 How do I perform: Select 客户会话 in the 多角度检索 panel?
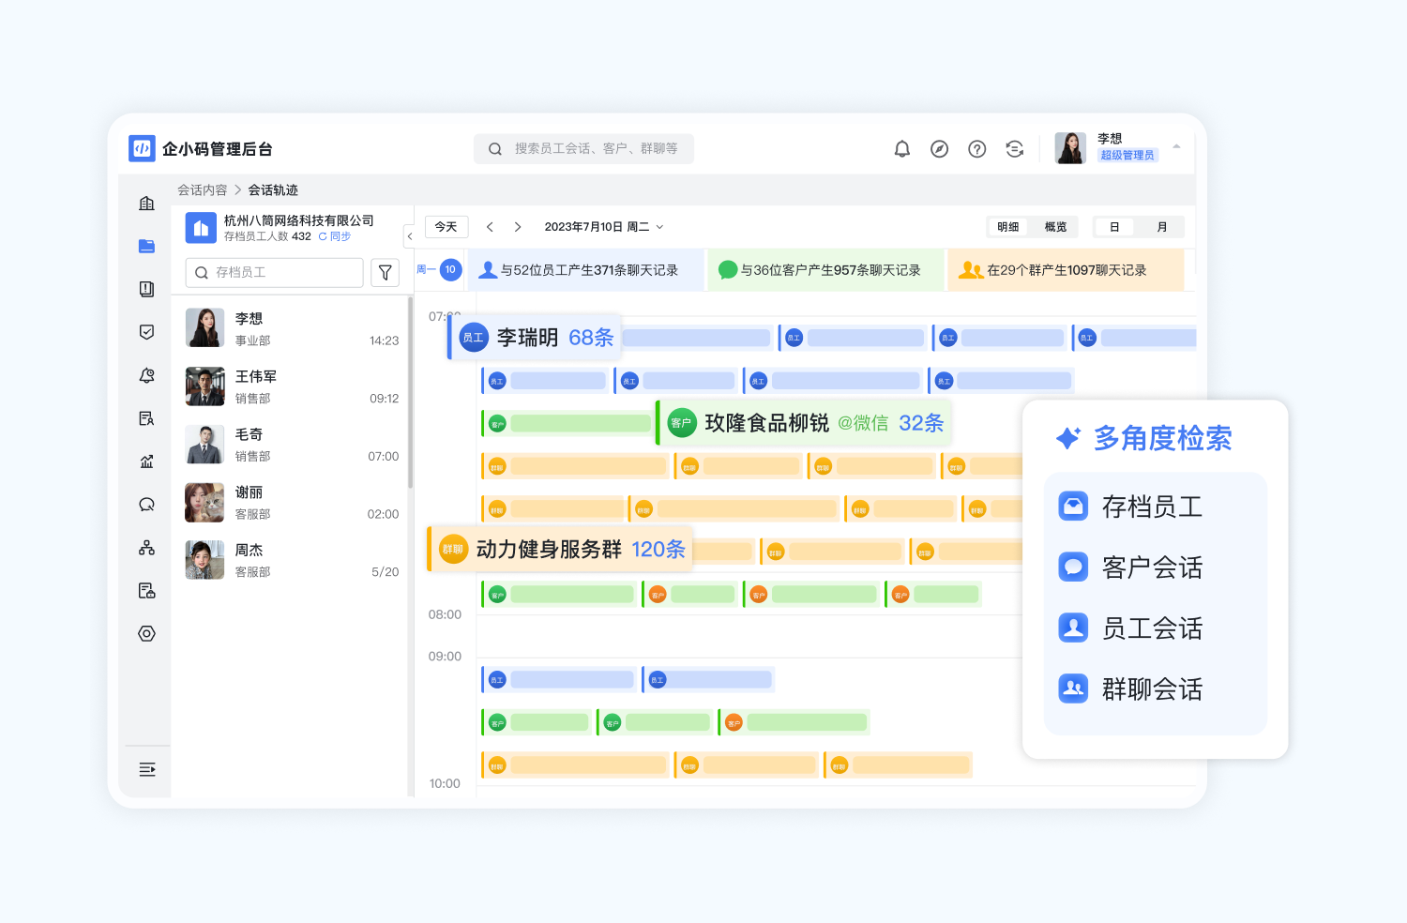(1152, 567)
